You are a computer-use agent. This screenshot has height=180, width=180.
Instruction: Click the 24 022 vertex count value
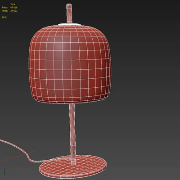(14, 11)
